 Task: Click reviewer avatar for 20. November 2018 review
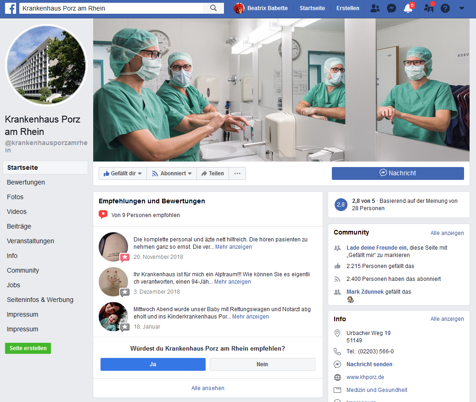(113, 247)
